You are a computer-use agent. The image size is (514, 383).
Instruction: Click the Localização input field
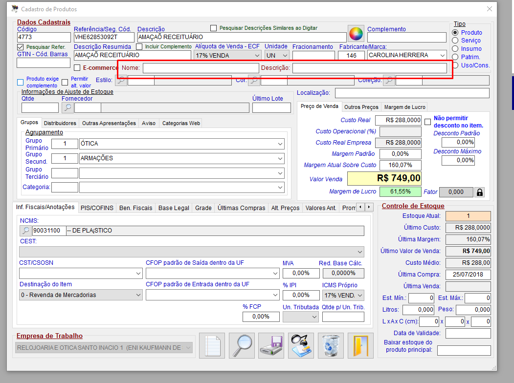pyautogui.click(x=411, y=93)
